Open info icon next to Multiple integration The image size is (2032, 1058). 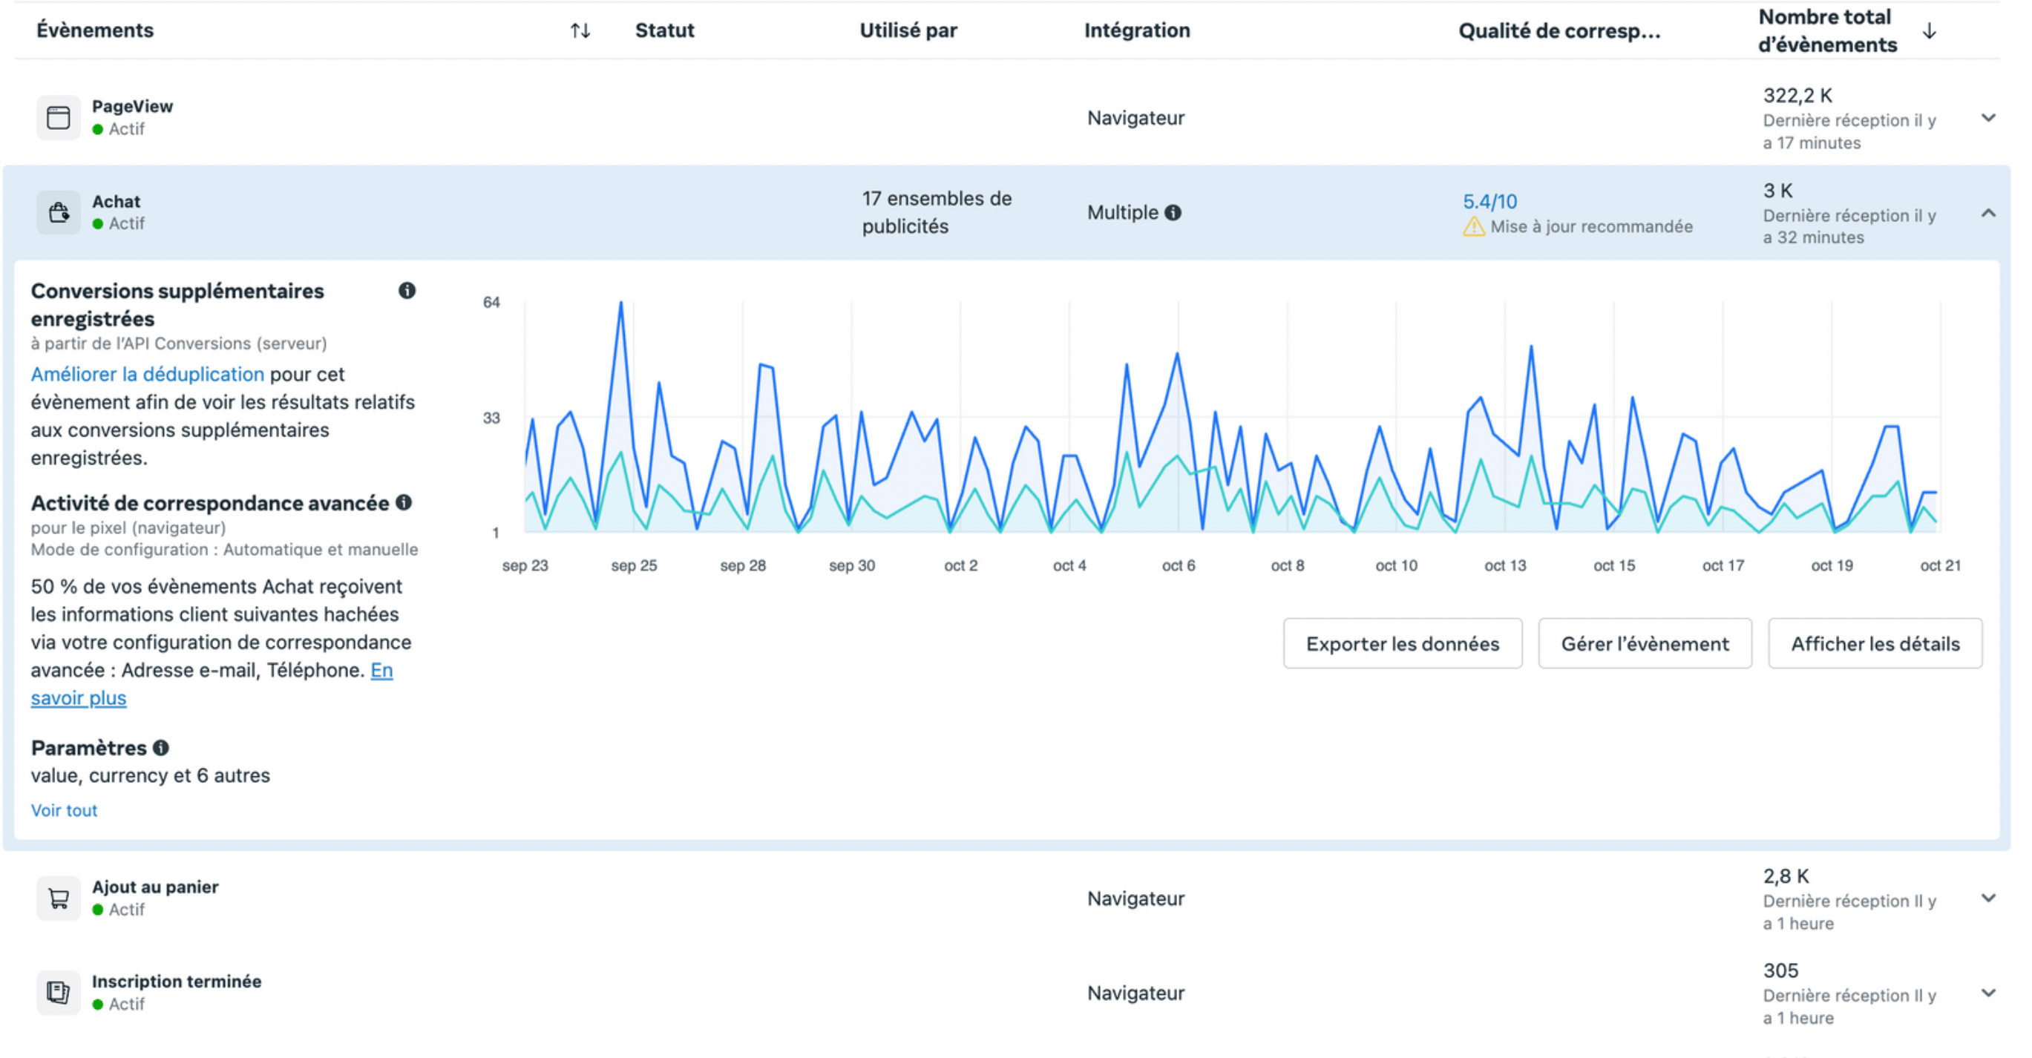pyautogui.click(x=1173, y=213)
